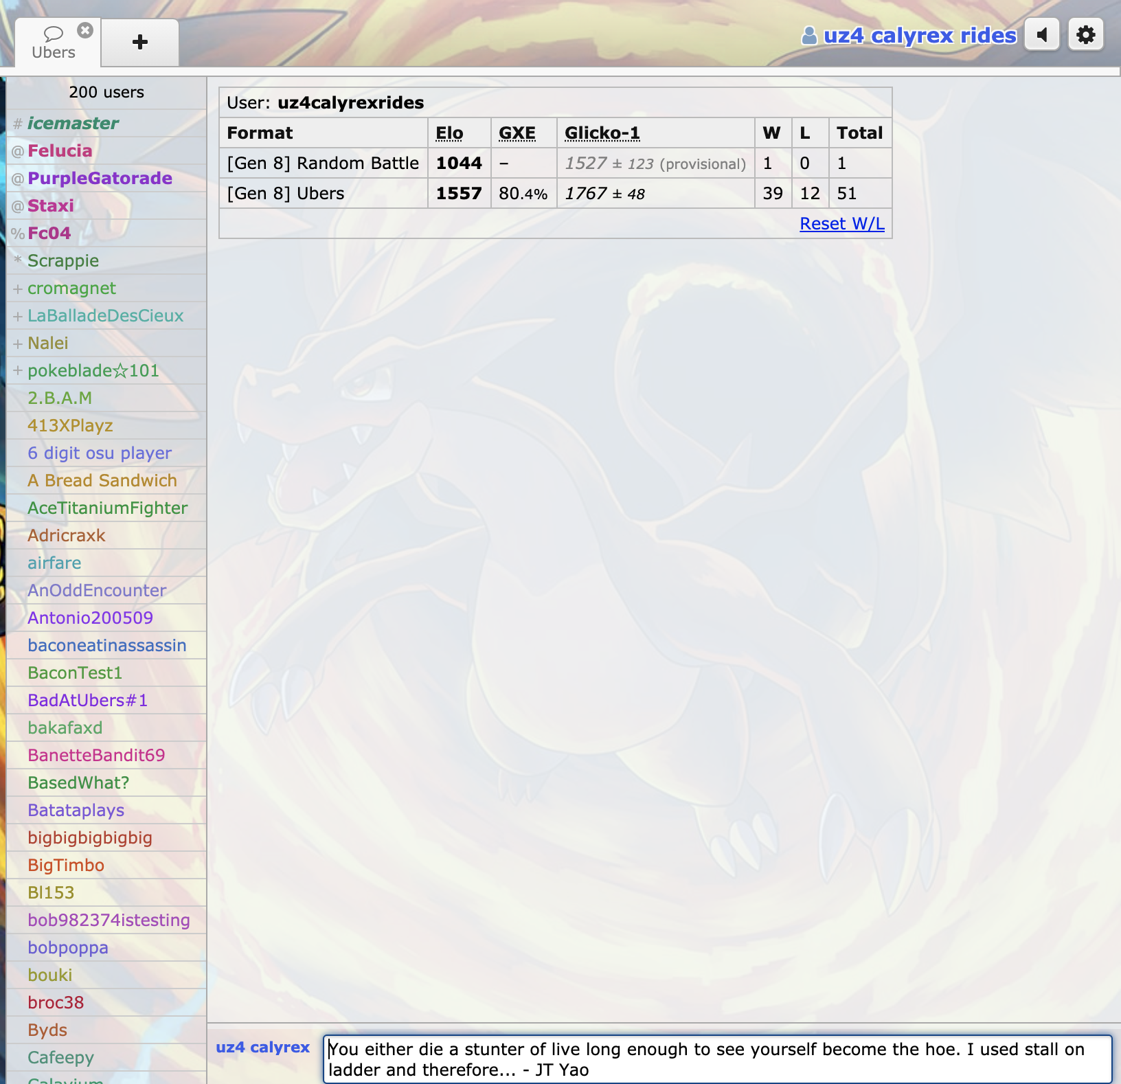Focus the chat message text box
This screenshot has height=1084, width=1121.
click(x=716, y=1059)
